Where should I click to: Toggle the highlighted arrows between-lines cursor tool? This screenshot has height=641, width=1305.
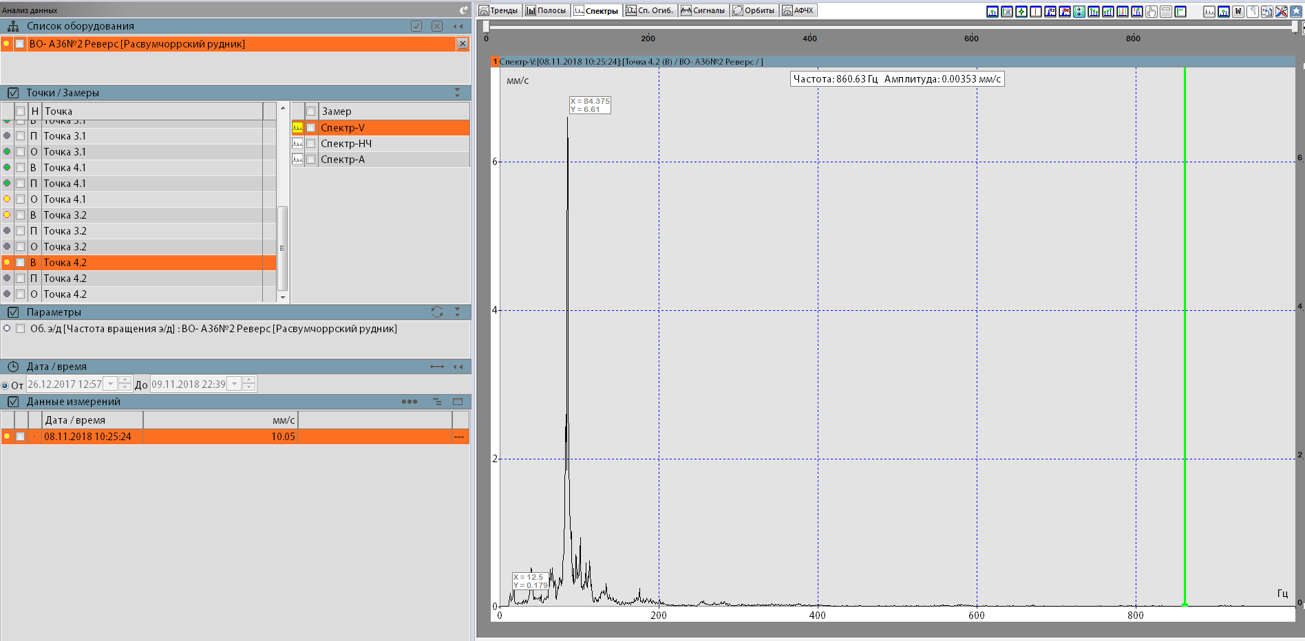click(1079, 12)
